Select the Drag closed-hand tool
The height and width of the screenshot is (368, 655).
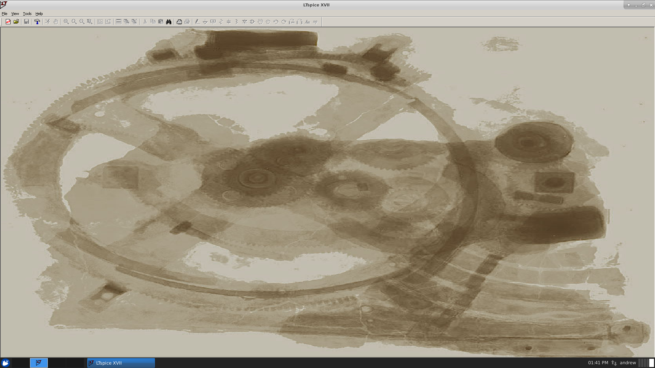click(268, 22)
